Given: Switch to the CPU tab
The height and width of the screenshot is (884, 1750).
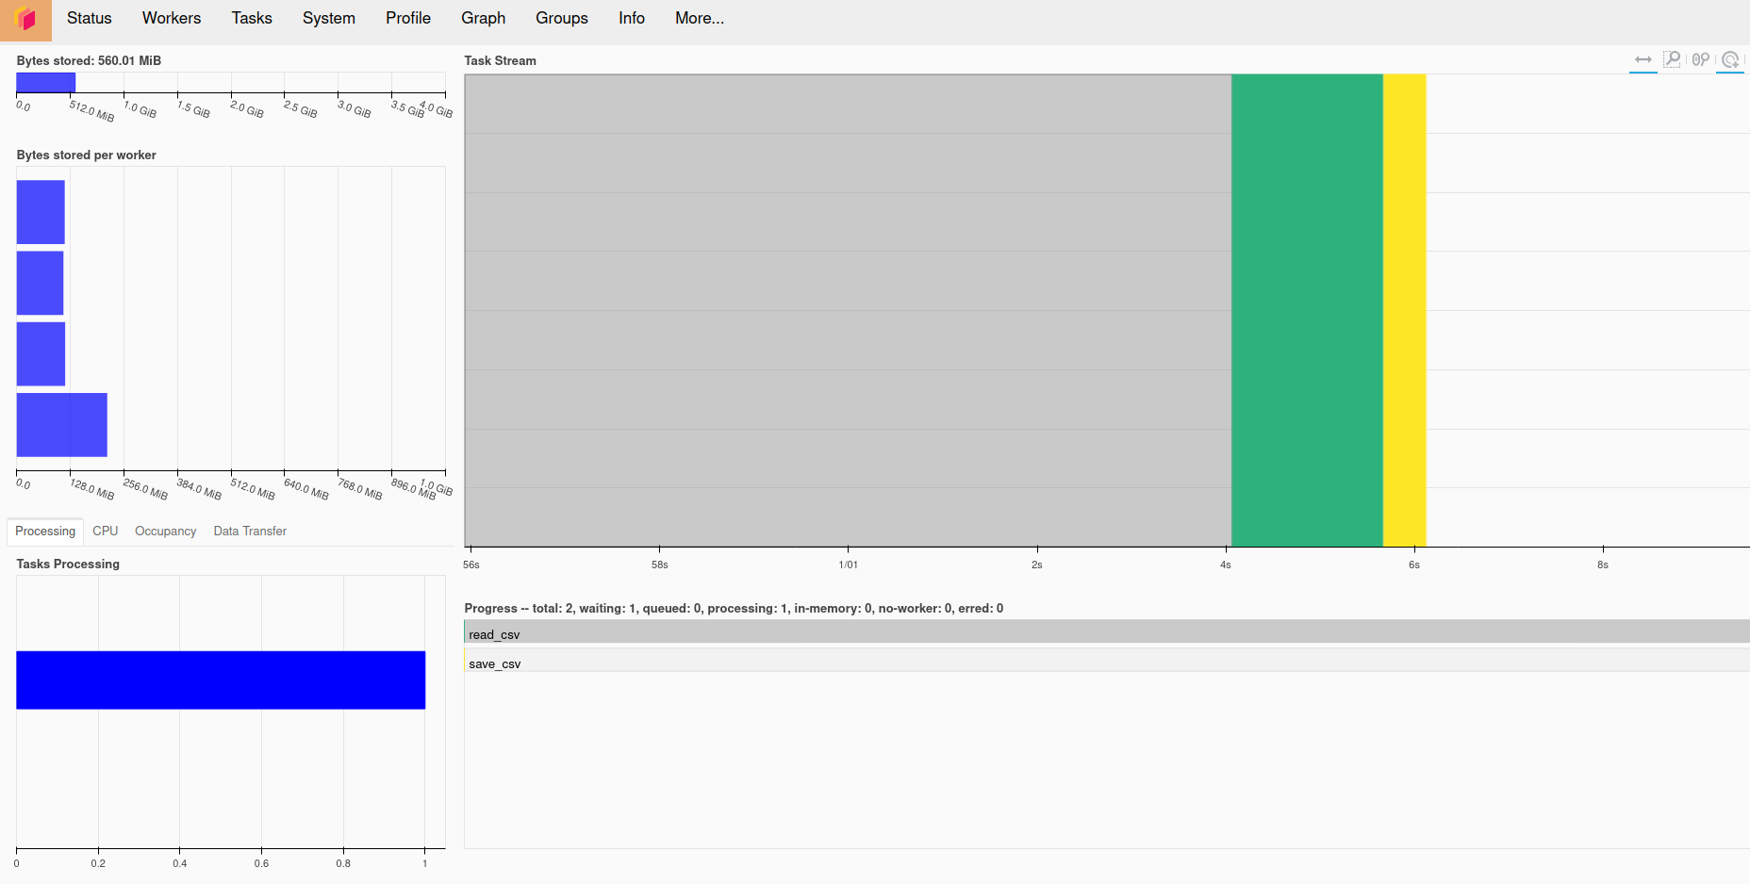Looking at the screenshot, I should pyautogui.click(x=105, y=532).
